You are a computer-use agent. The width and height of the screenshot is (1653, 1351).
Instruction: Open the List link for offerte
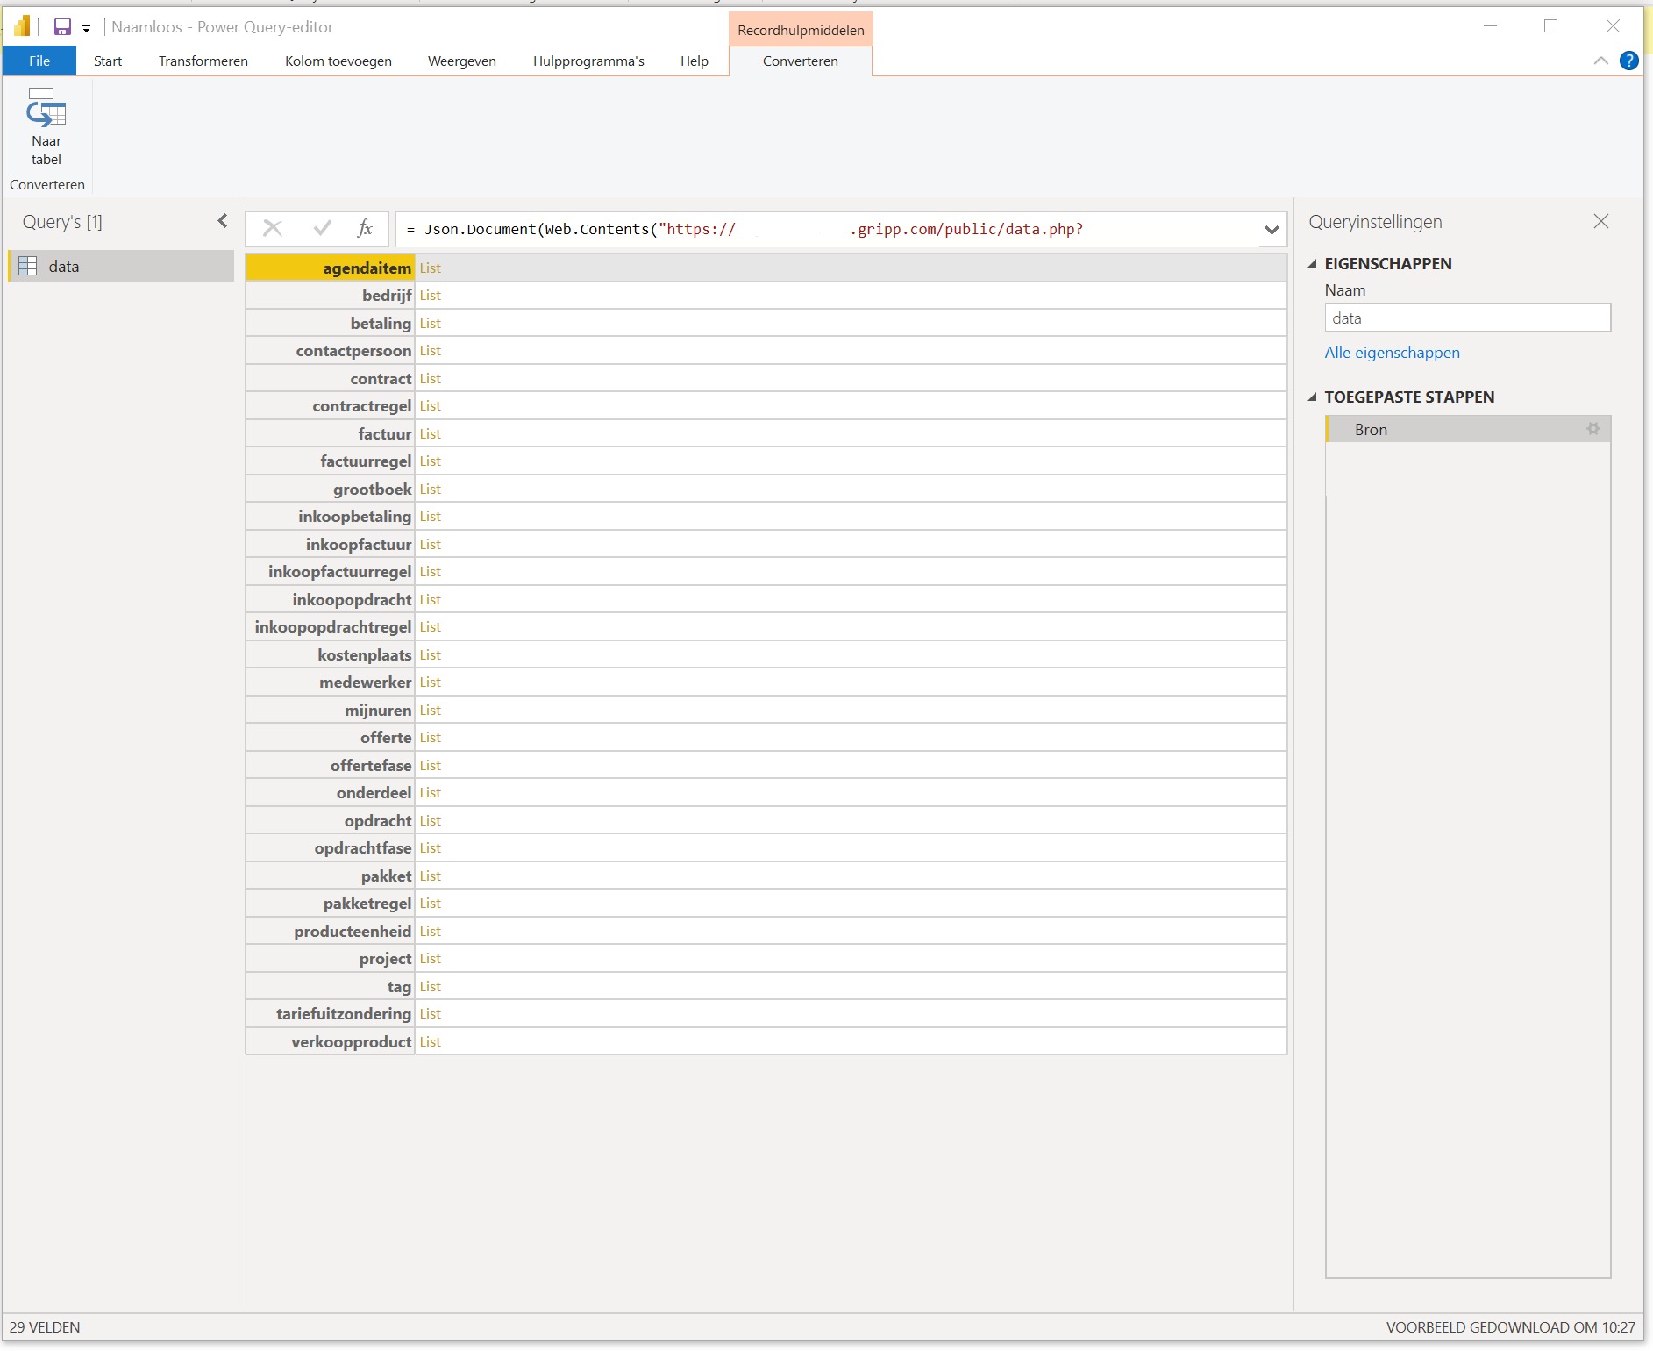click(x=430, y=738)
